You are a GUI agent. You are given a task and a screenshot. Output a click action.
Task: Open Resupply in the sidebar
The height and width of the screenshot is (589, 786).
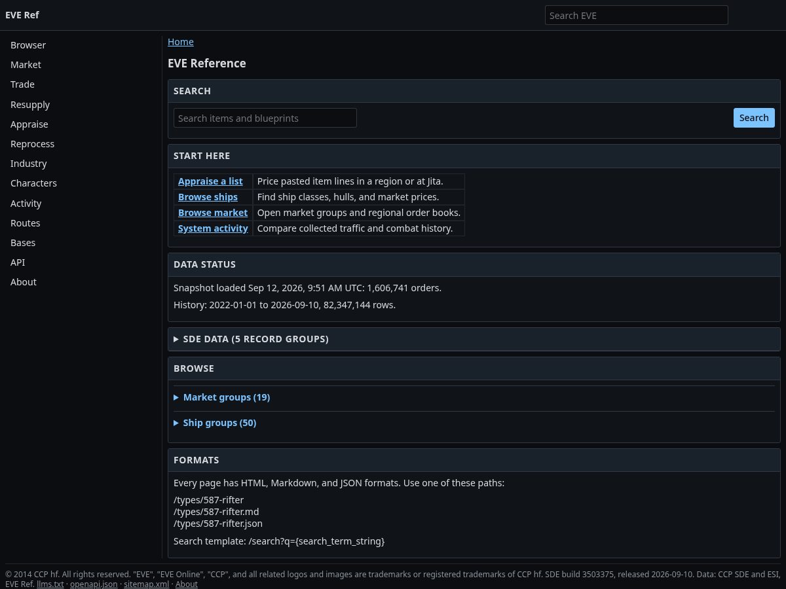tap(30, 105)
